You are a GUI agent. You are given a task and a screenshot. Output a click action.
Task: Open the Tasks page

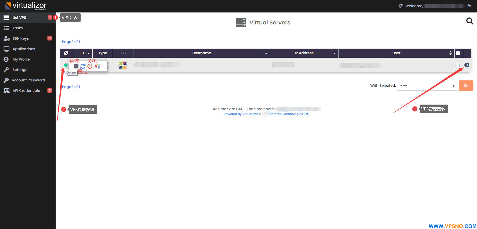click(x=28, y=28)
